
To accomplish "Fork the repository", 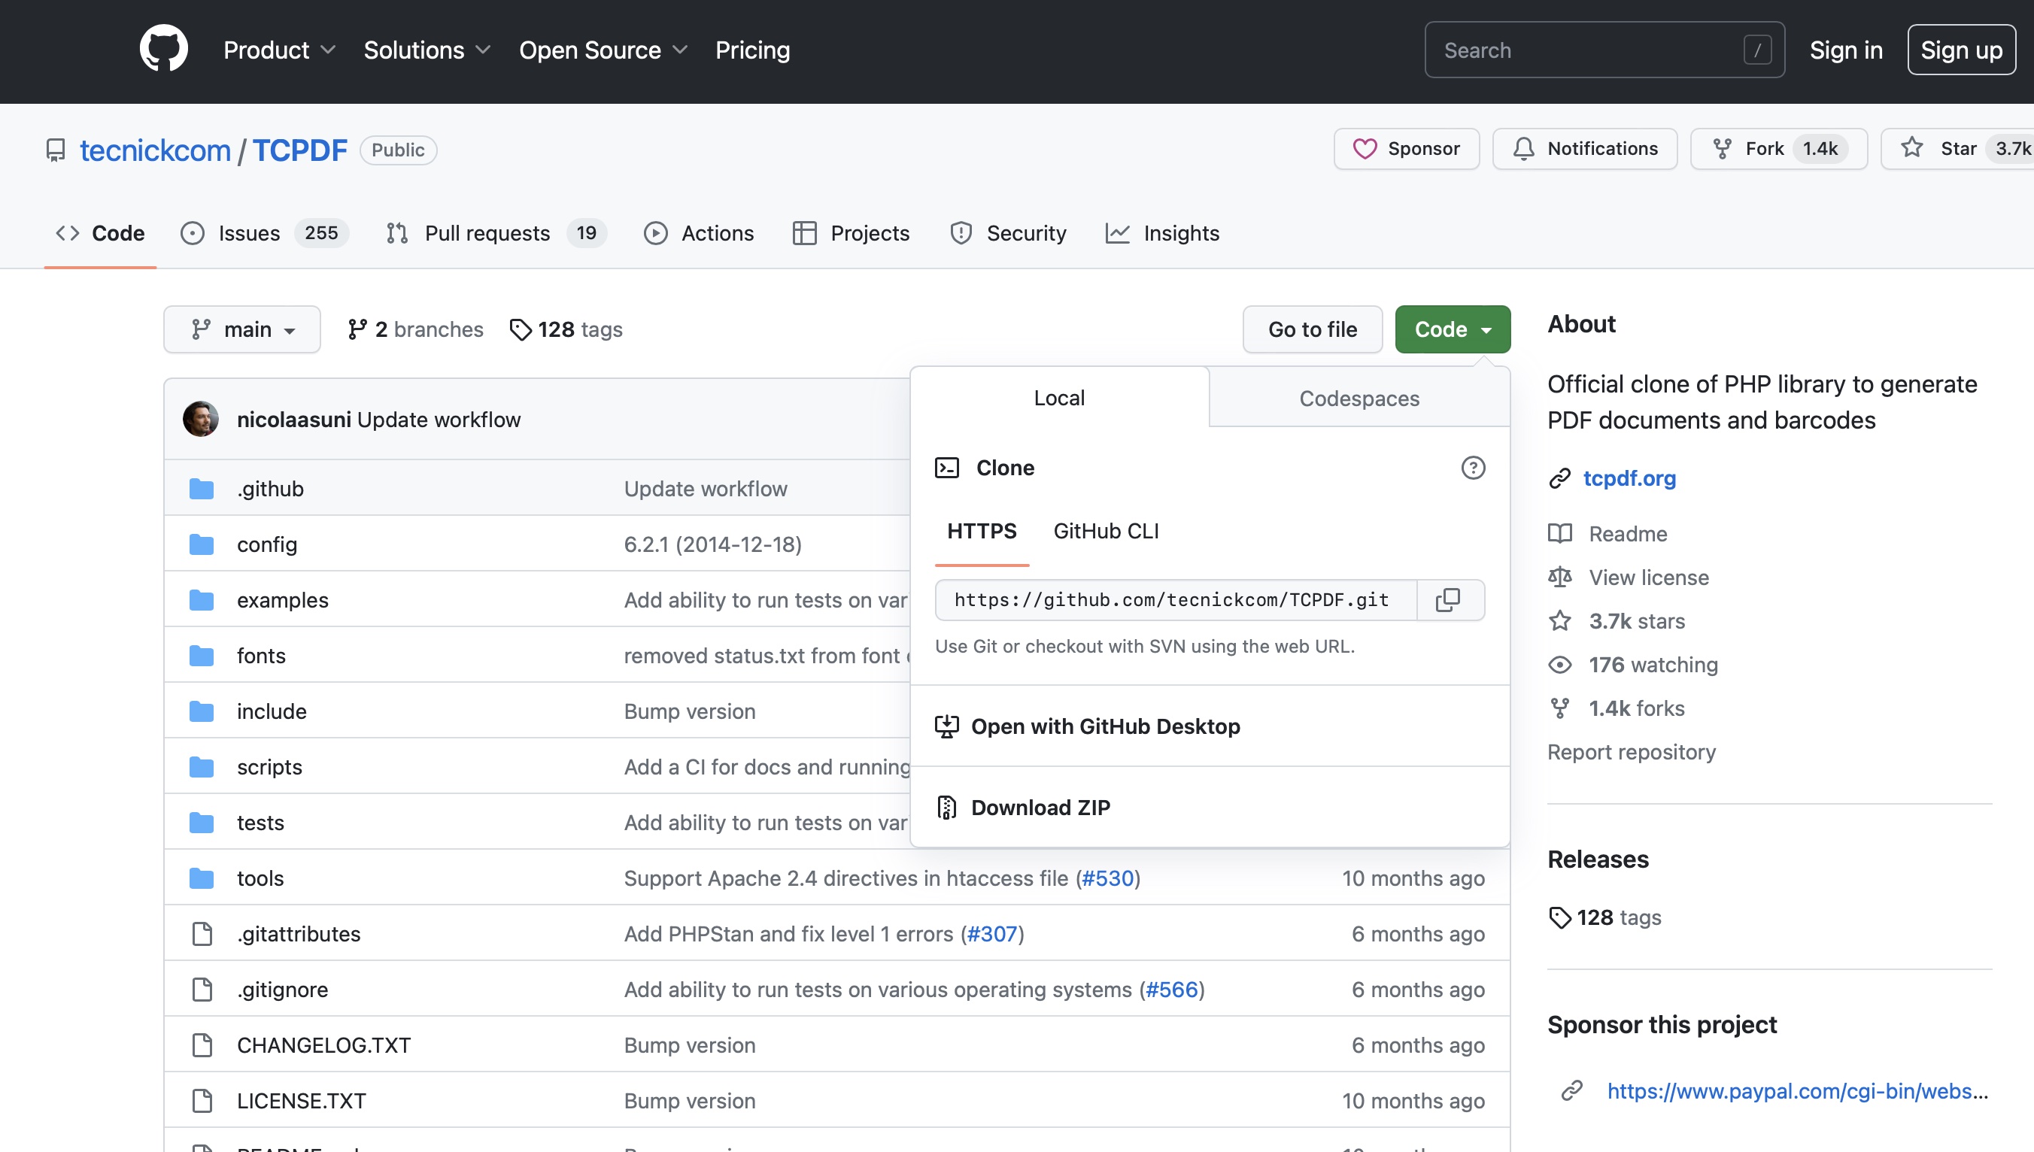I will tap(1778, 149).
